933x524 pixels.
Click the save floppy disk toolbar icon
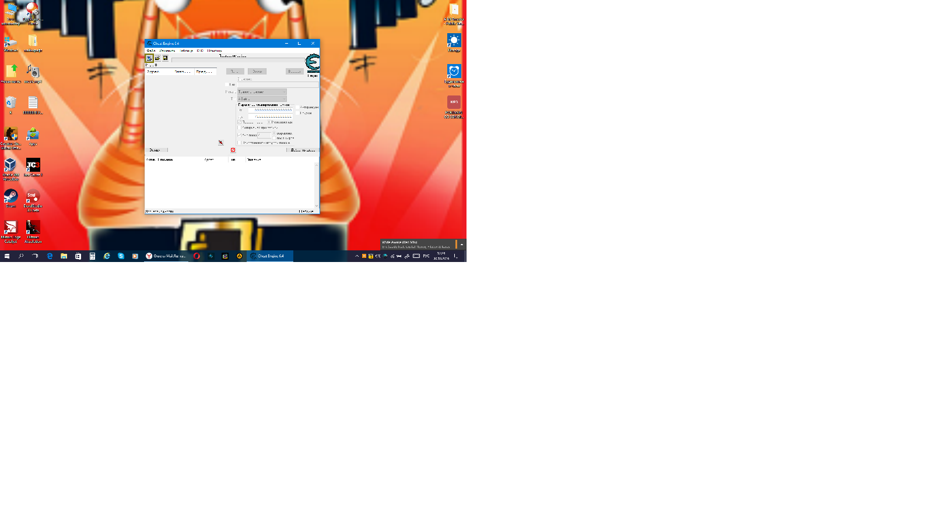pyautogui.click(x=165, y=58)
